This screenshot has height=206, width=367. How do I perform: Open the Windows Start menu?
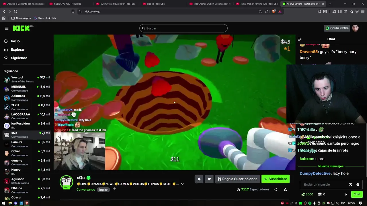tap(4, 203)
